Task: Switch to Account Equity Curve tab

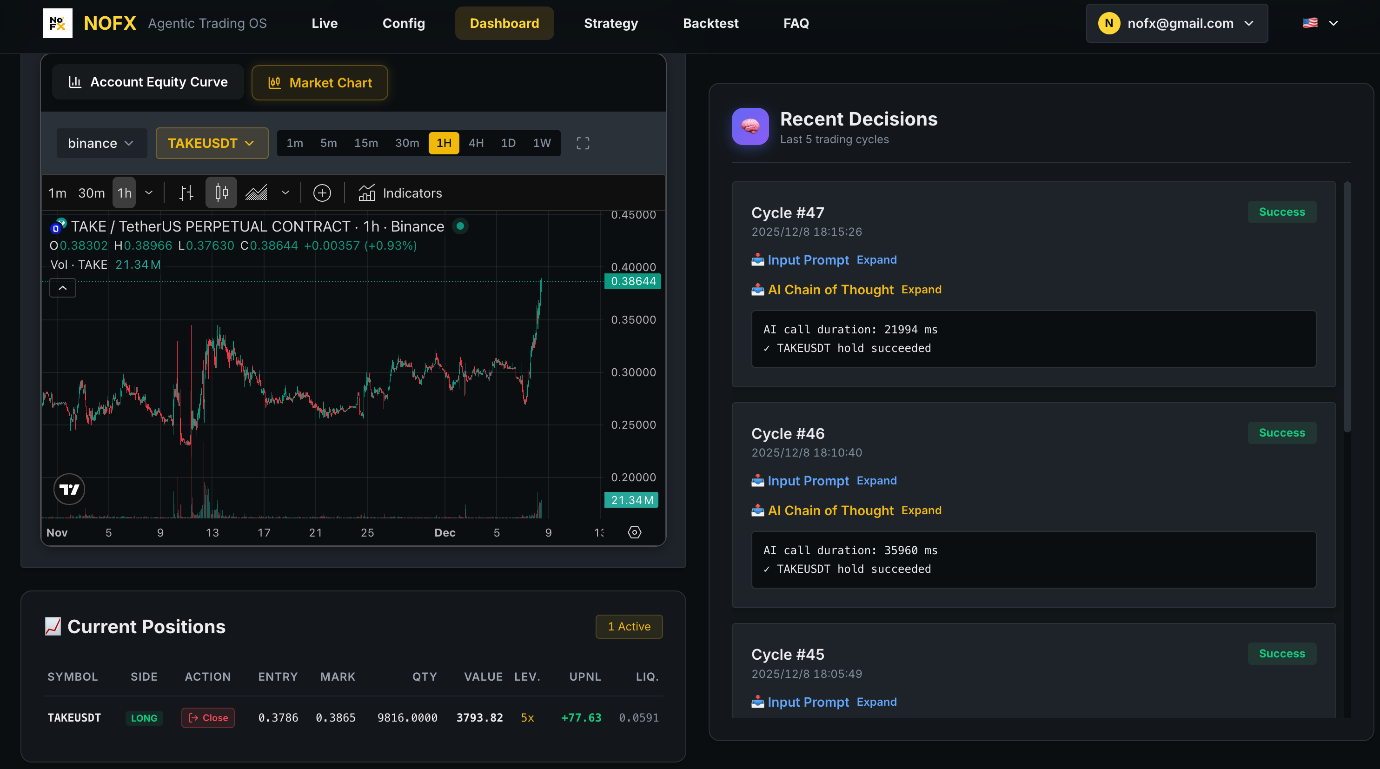Action: click(148, 82)
